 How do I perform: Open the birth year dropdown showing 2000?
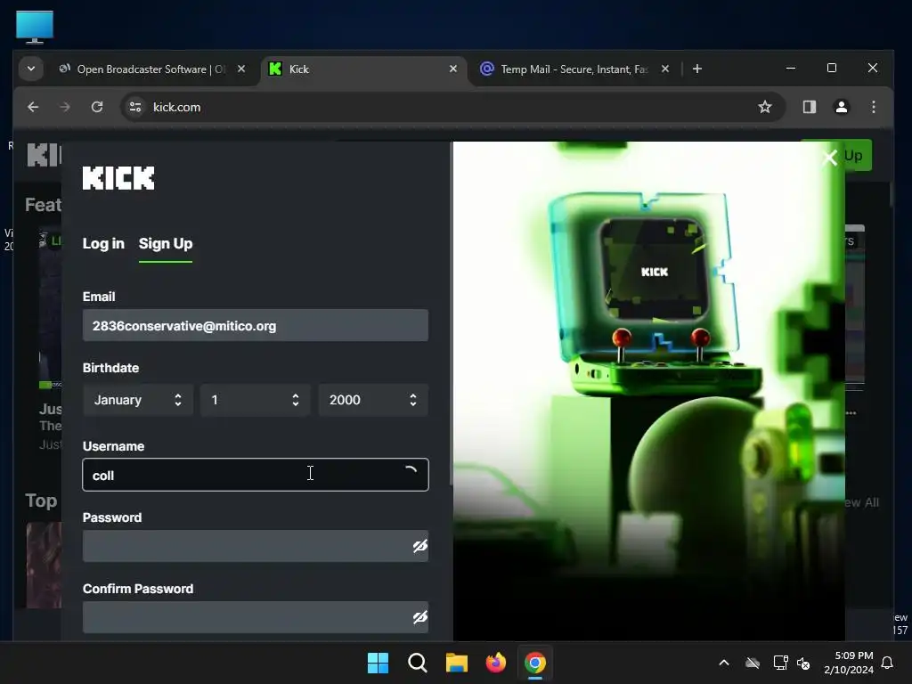click(x=373, y=400)
